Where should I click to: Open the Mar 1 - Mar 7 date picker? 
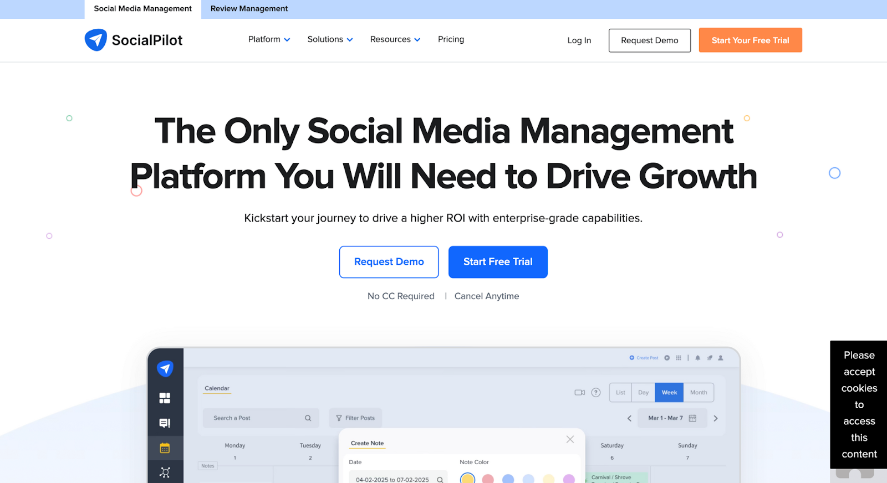[672, 418]
